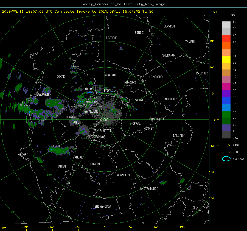This screenshot has height=231, width=247.
Task: Click the DHARWAD city label
Action: (x=72, y=117)
